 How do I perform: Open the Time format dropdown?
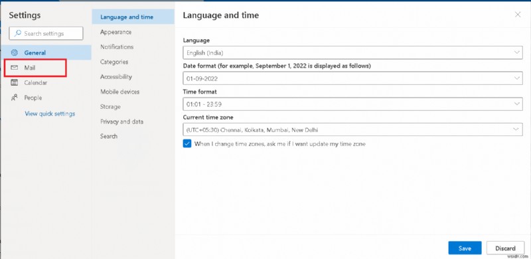(x=352, y=104)
